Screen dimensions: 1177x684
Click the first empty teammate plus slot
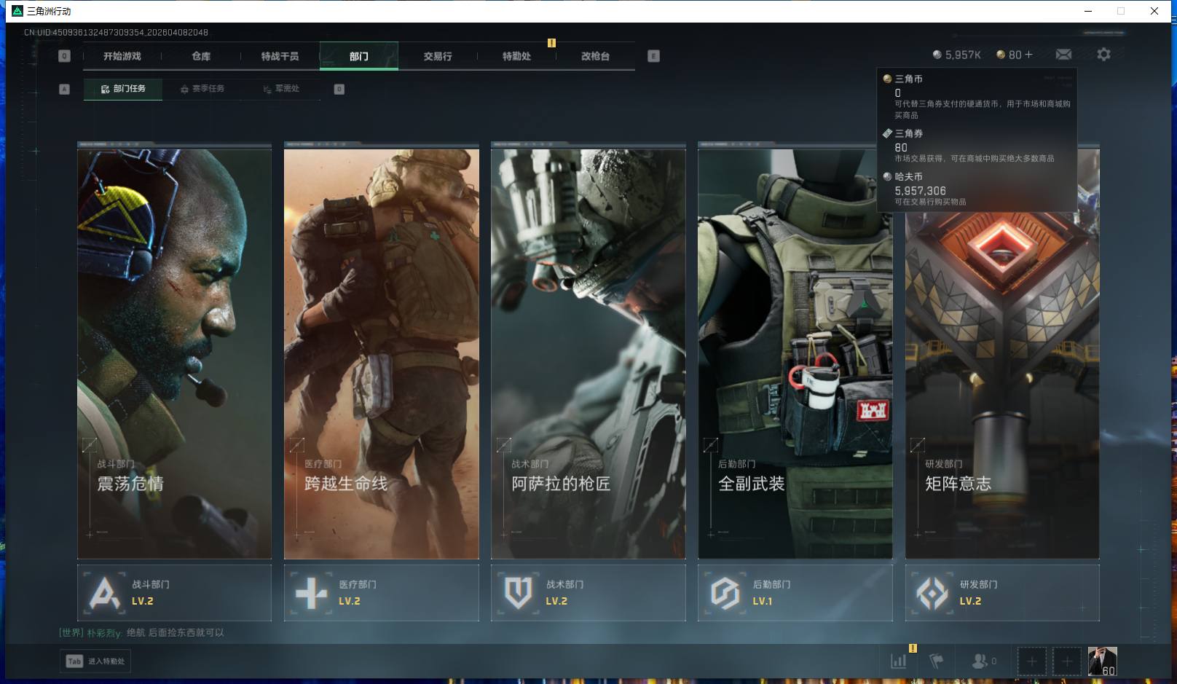pyautogui.click(x=1031, y=661)
